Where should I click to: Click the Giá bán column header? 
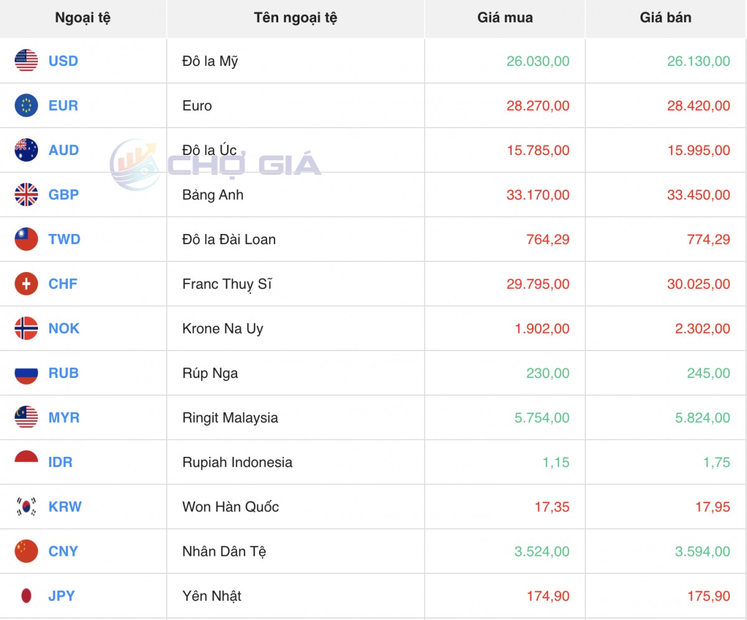pos(665,18)
